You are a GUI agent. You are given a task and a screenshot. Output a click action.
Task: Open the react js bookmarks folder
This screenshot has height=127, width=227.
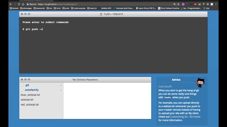[x=92, y=8]
